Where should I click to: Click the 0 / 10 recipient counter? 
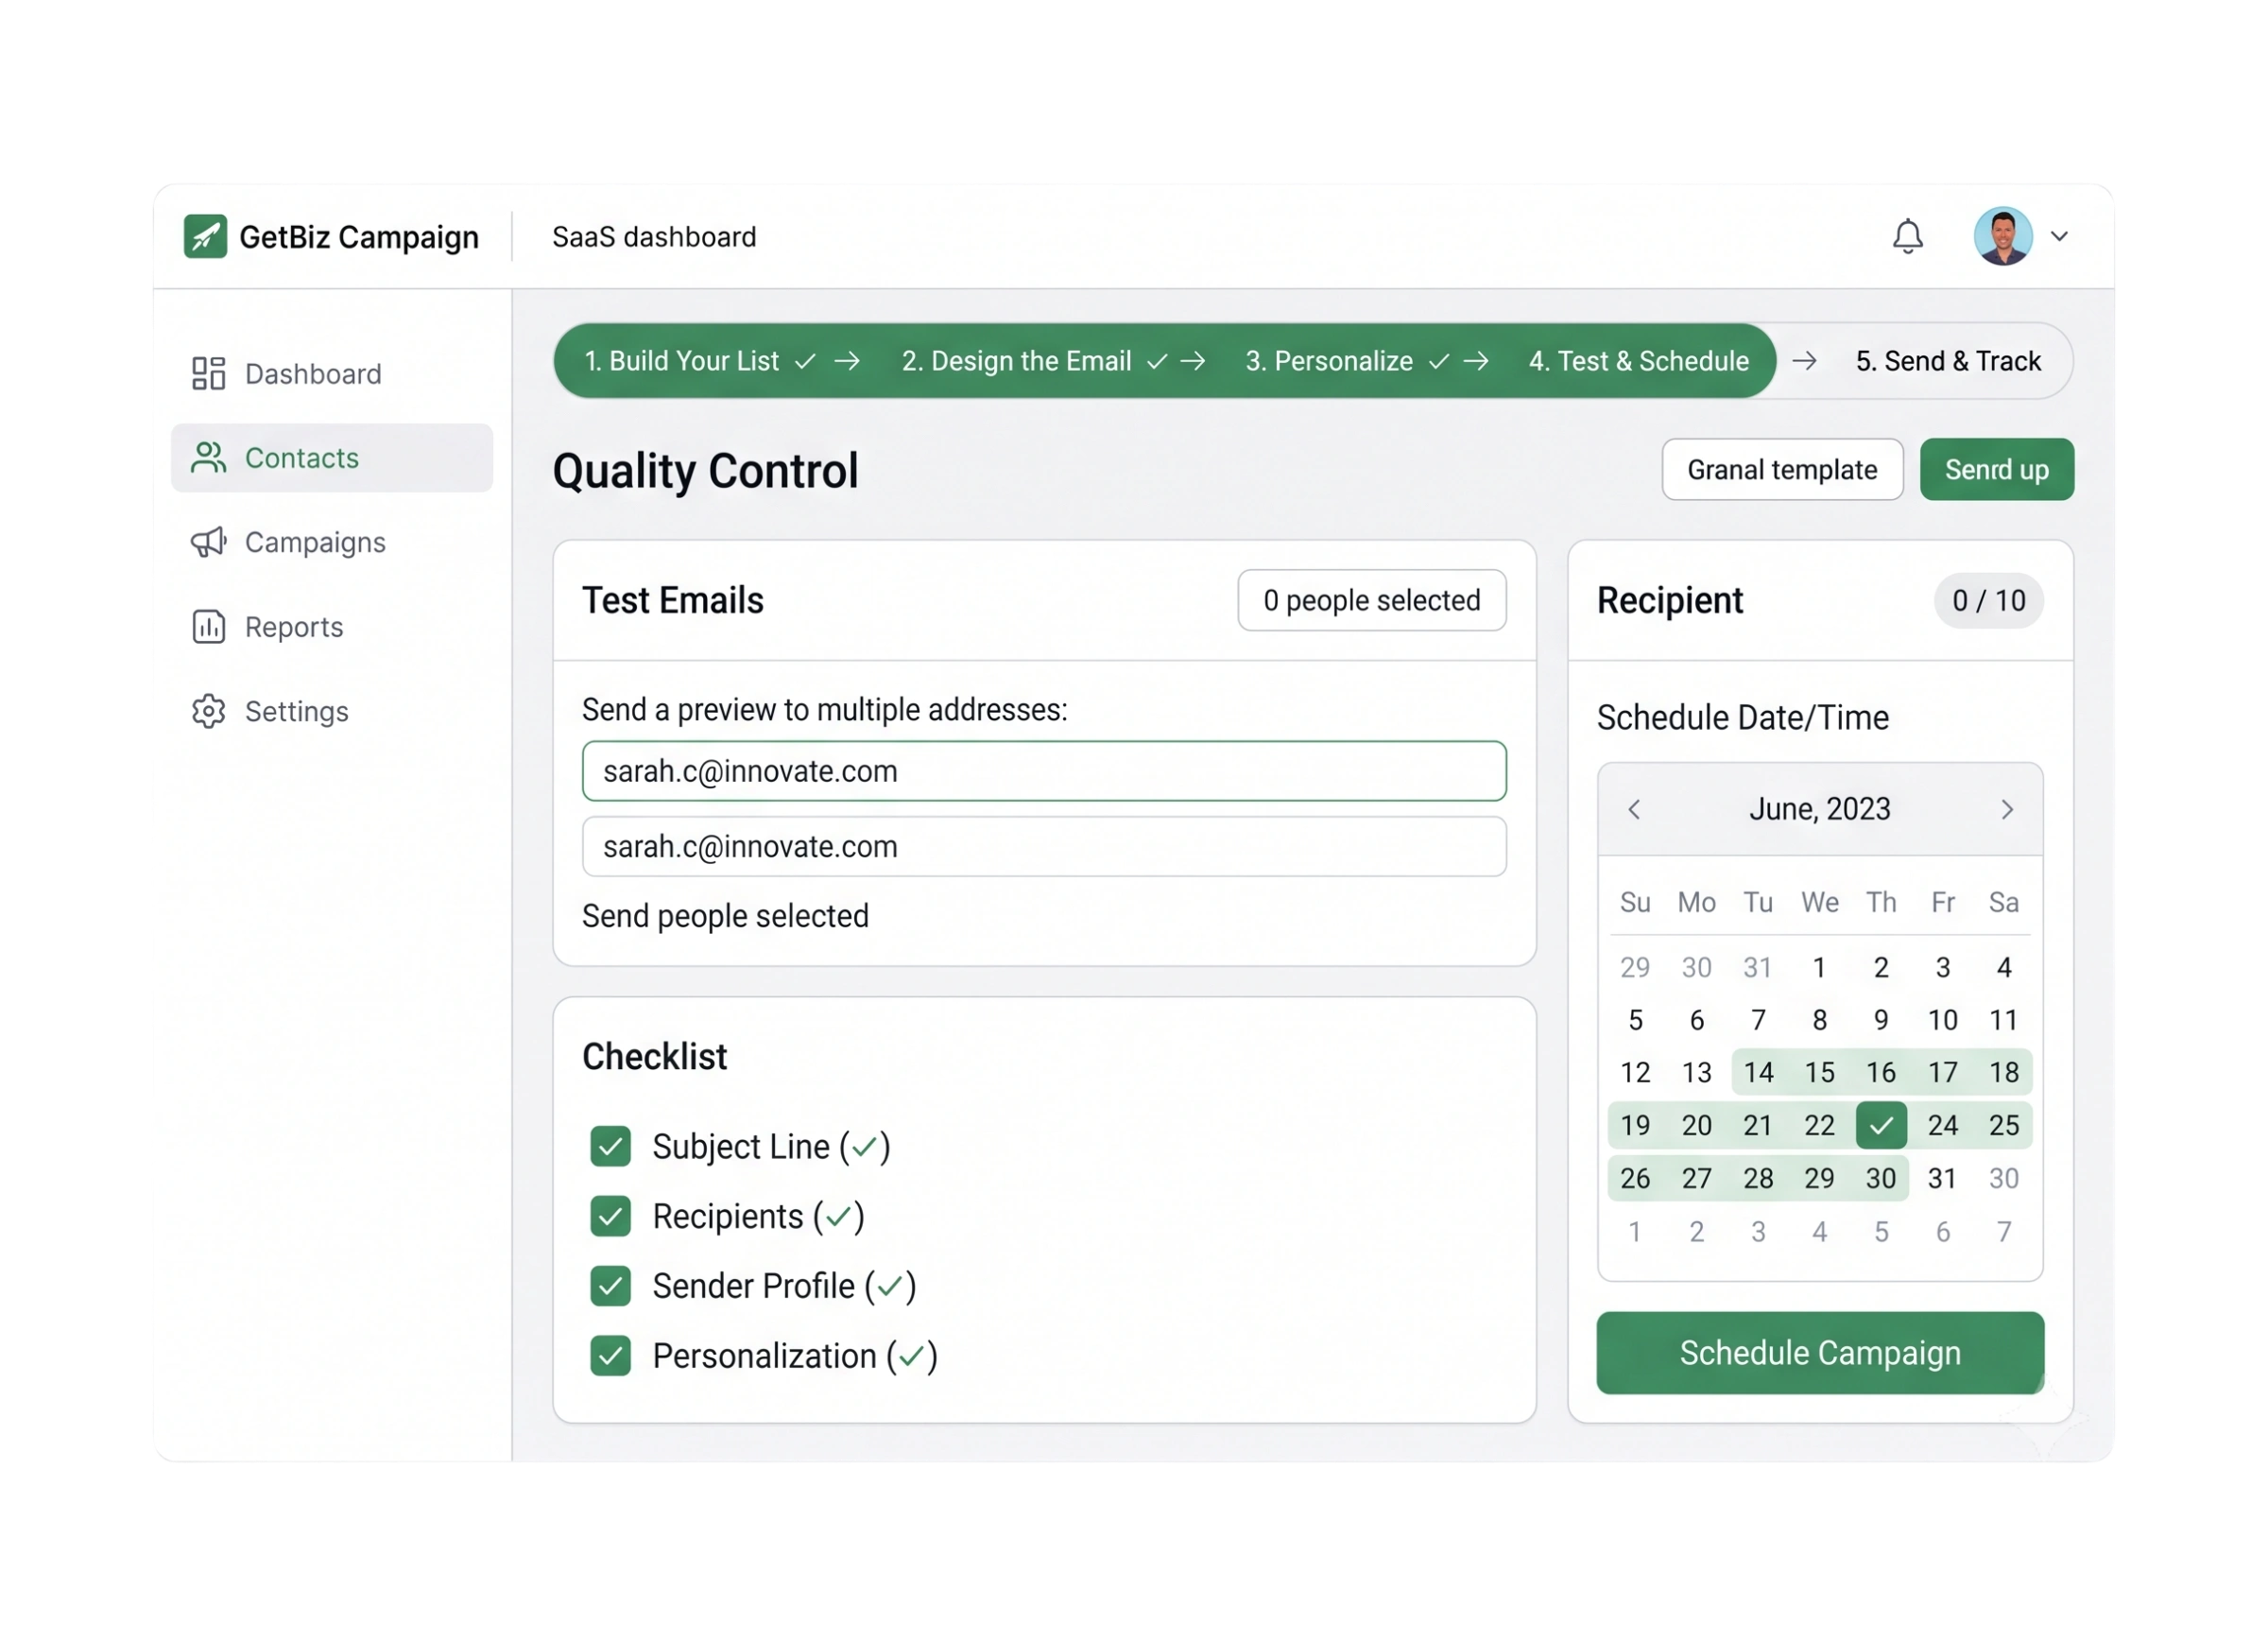click(1988, 599)
